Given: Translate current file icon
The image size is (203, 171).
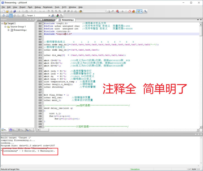Looking at the screenshot, I should pyautogui.click(x=4, y=16).
